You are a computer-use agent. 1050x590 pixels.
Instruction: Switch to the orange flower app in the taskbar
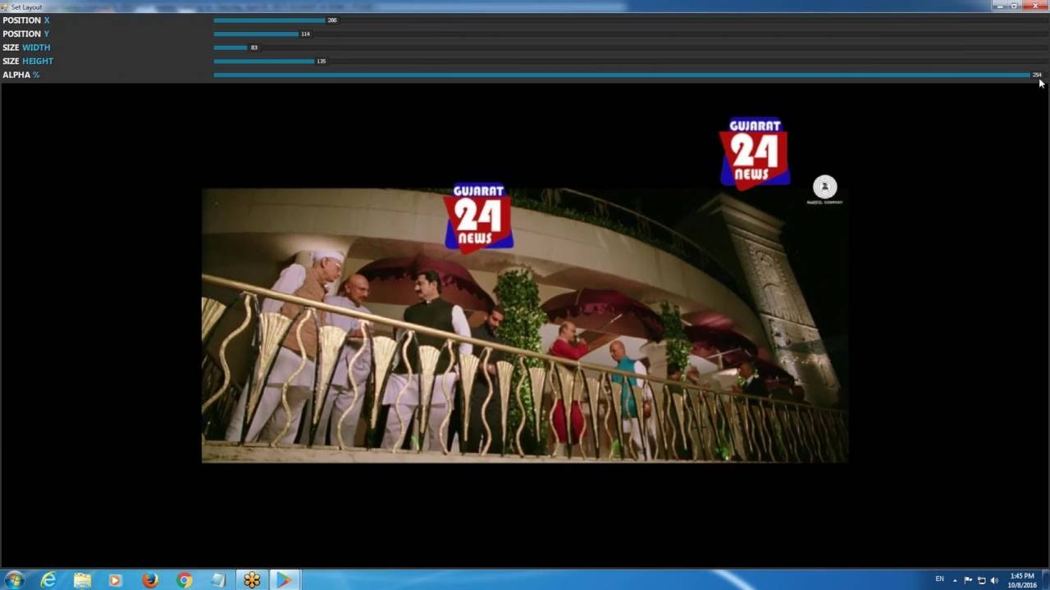[252, 580]
